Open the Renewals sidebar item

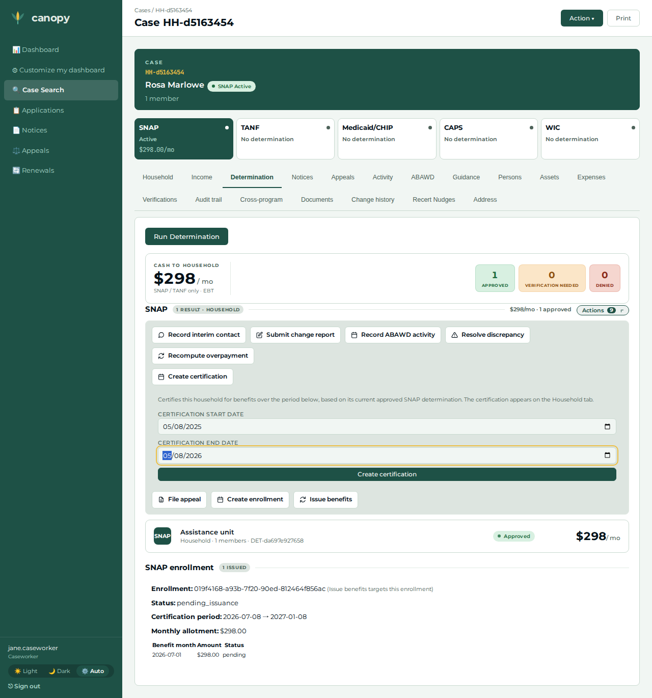[61, 170]
